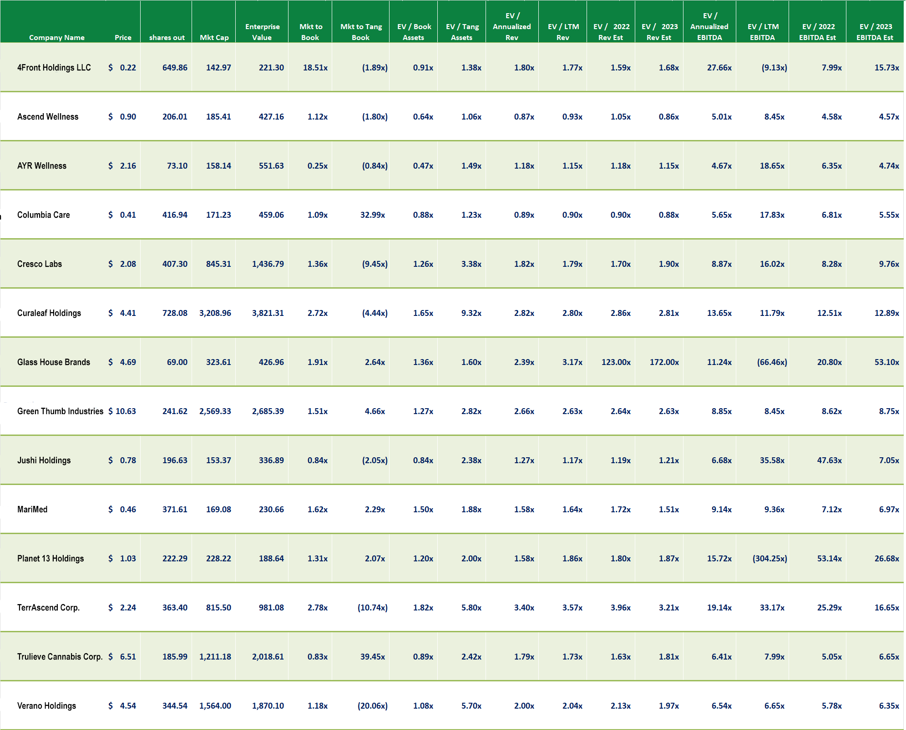Click the EV / 2023 EBITDA Est header
Image resolution: width=906 pixels, height=730 pixels.
[875, 32]
